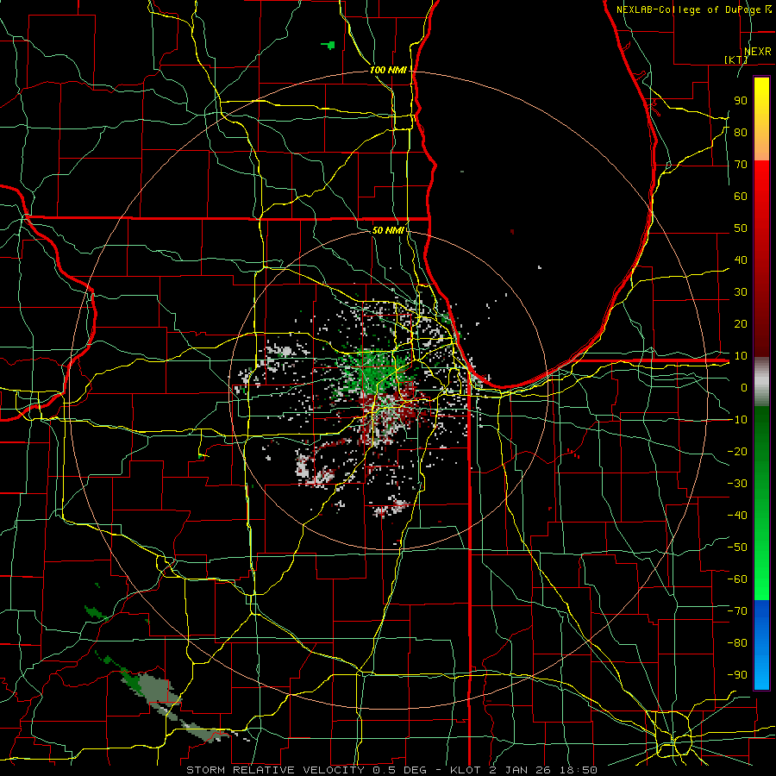Click the positive "60" scale value

pyautogui.click(x=741, y=196)
